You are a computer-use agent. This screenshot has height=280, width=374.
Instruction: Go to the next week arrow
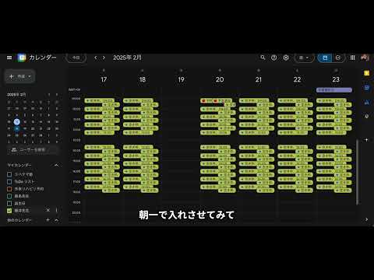click(x=104, y=58)
